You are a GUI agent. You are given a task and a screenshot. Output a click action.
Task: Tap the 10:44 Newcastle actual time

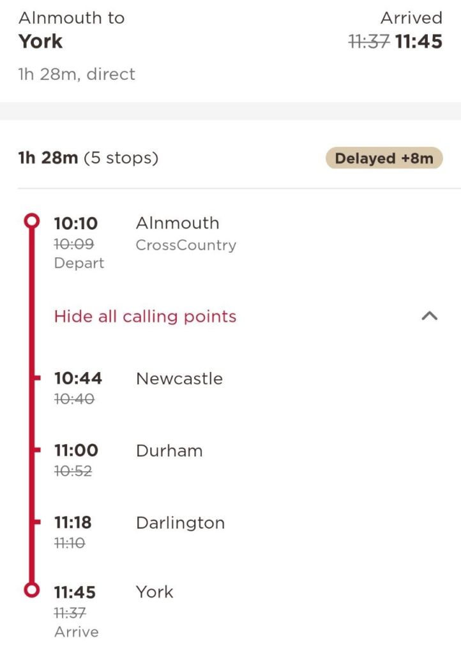coord(78,379)
